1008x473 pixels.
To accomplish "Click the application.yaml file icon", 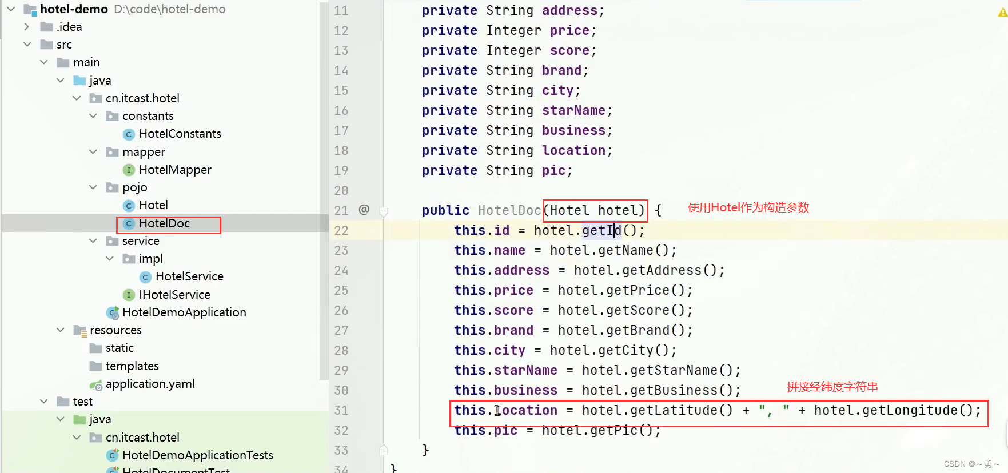I will [96, 384].
